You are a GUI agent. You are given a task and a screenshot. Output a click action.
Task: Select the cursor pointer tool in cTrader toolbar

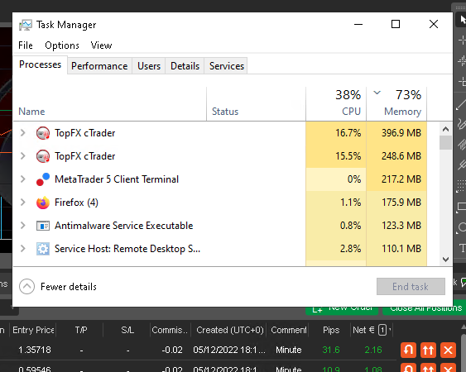[x=462, y=20]
